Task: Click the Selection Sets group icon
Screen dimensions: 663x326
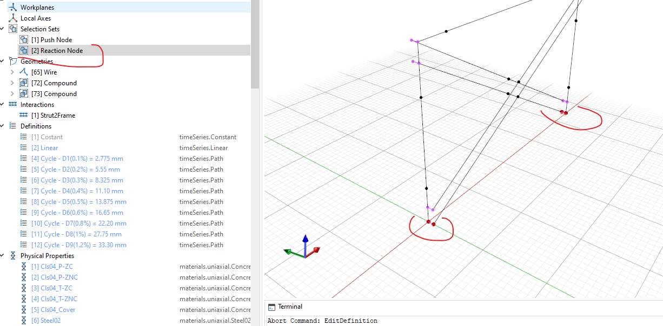Action: [13, 29]
